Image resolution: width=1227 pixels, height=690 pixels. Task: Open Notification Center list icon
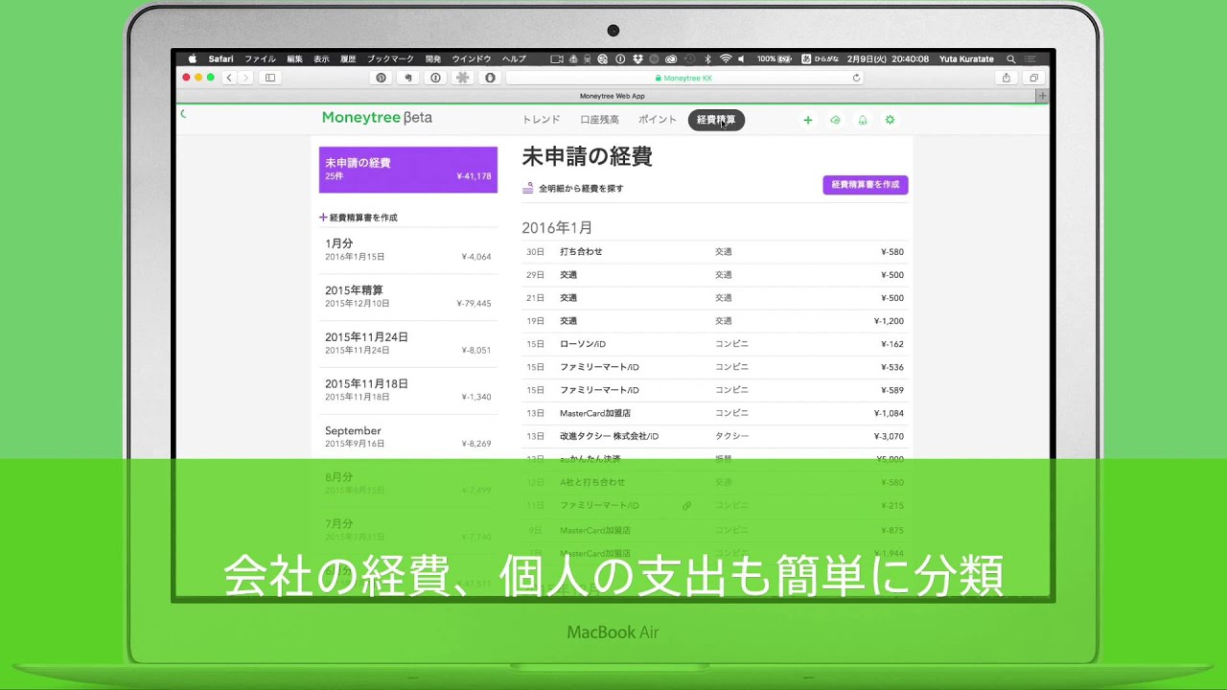coord(1031,58)
